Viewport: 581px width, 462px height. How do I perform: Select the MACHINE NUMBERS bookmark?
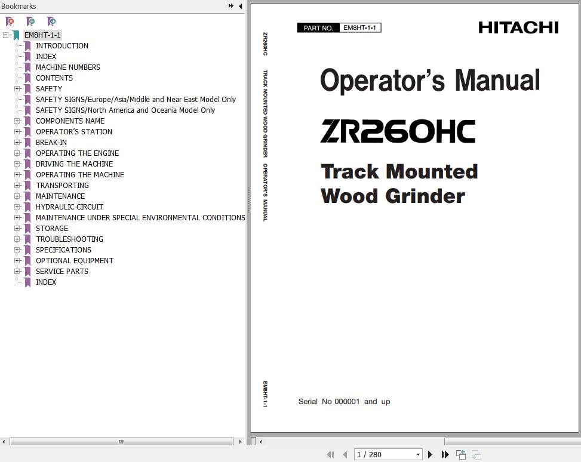coord(68,67)
